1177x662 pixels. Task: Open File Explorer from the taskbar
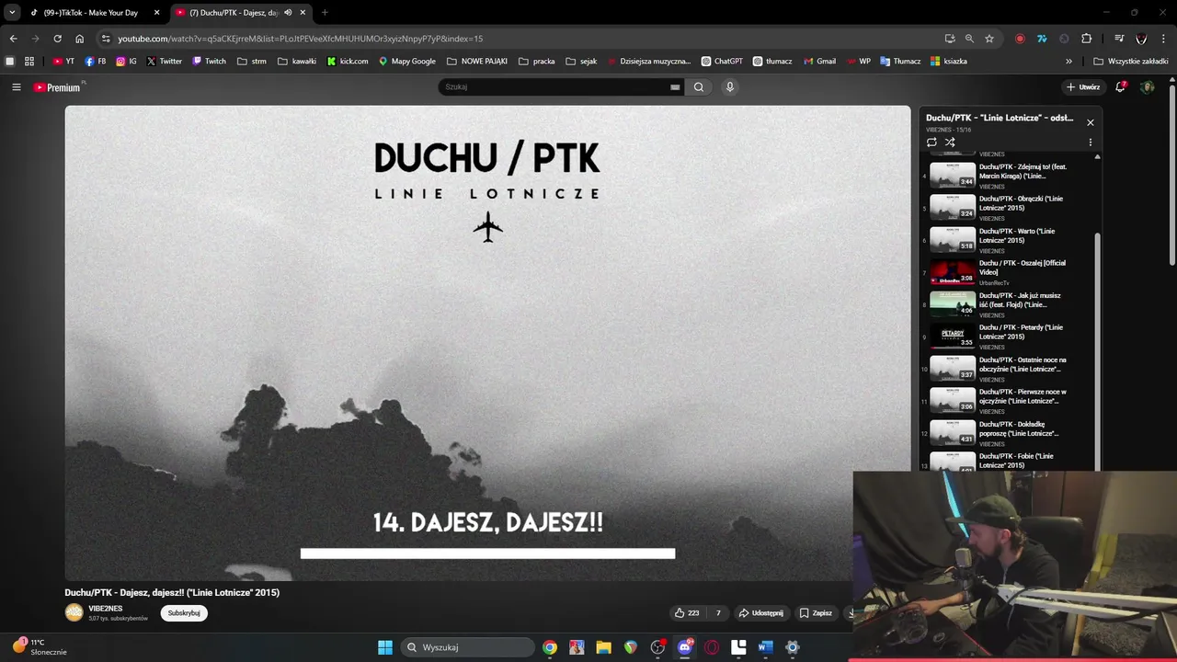603,647
